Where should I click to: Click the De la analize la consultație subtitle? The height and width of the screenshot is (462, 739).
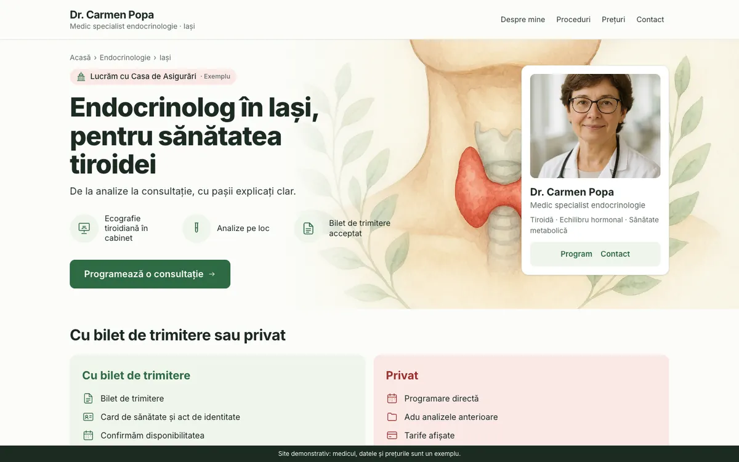pyautogui.click(x=183, y=191)
